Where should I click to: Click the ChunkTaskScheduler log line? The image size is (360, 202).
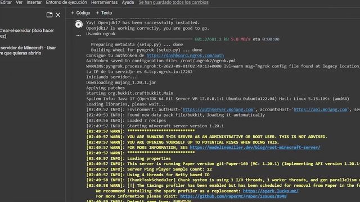point(223,180)
